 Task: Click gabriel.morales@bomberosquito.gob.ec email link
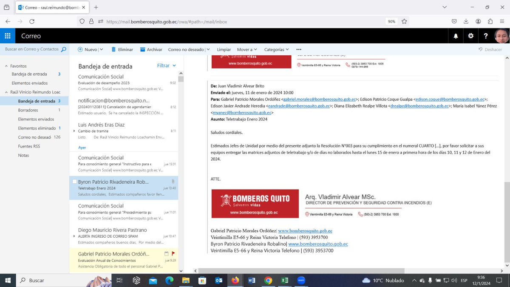tap(320, 99)
